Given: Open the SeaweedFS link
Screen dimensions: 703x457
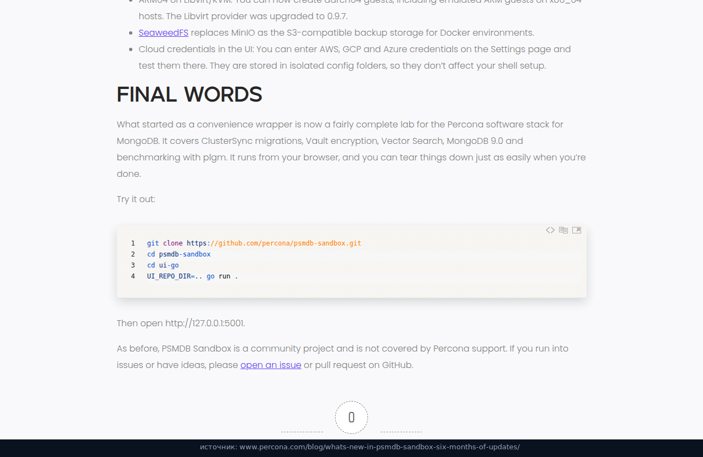Looking at the screenshot, I should tap(164, 32).
